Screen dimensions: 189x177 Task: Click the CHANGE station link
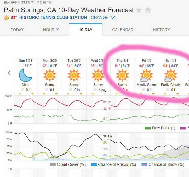pos(100,18)
